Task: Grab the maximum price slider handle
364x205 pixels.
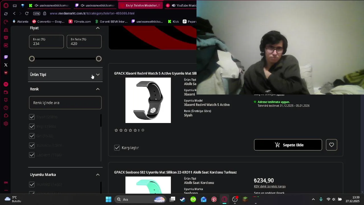Action: coord(99,59)
